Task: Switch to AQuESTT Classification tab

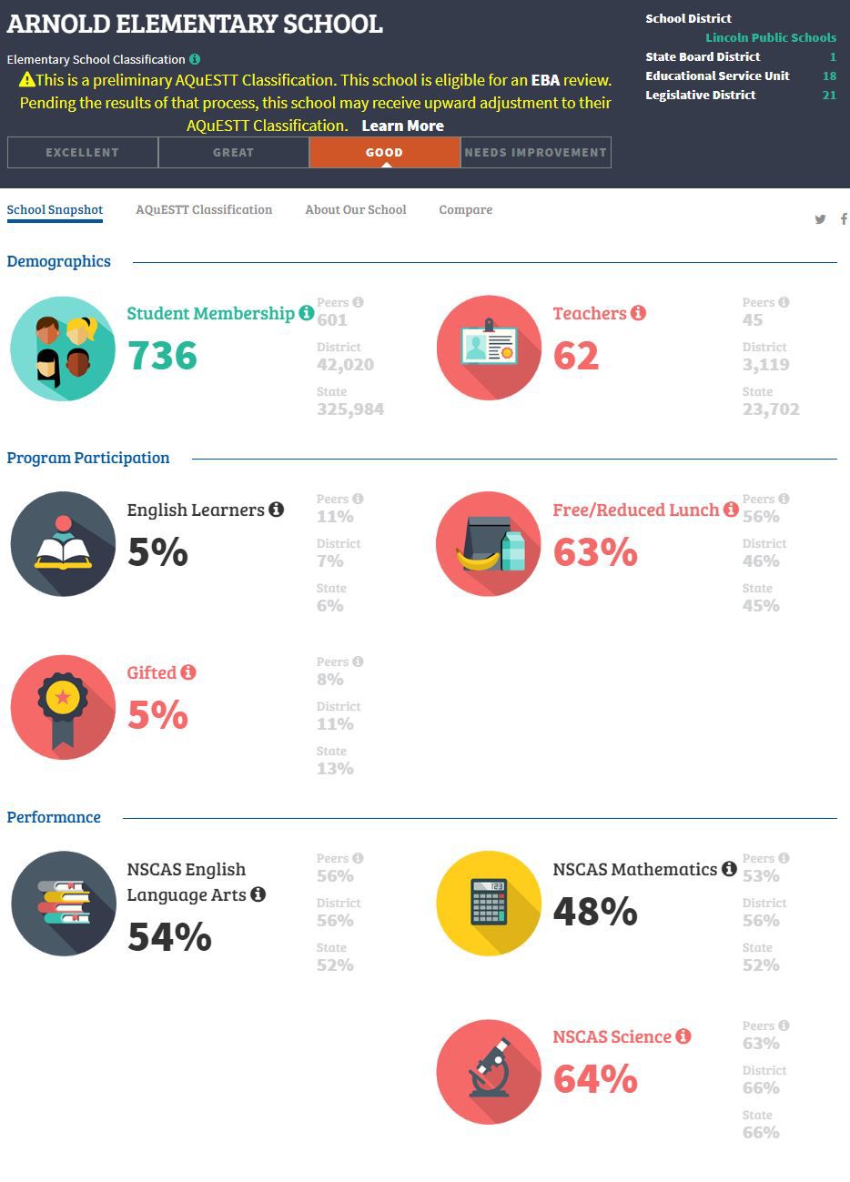Action: pos(204,209)
